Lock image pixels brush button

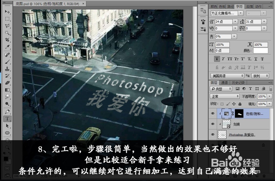pyautogui.click(x=228, y=104)
